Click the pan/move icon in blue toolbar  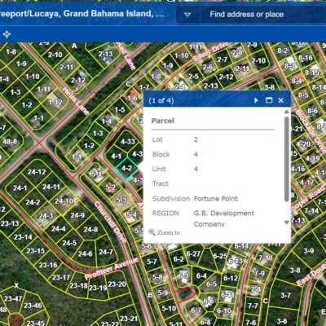(7, 34)
